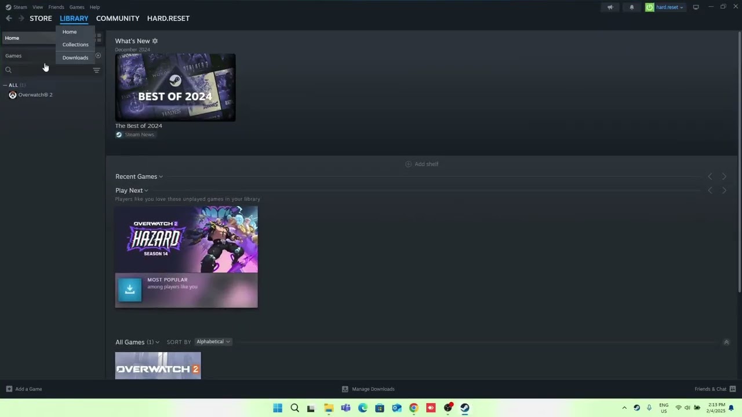The width and height of the screenshot is (742, 417).
Task: Open the Friends & Chat icon
Action: pyautogui.click(x=733, y=389)
